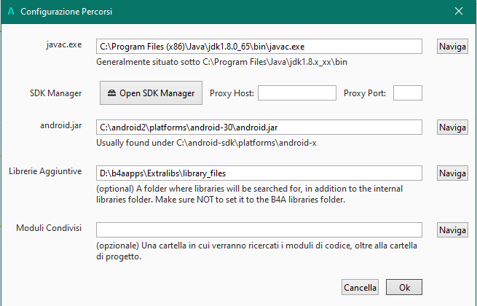The width and height of the screenshot is (477, 306).
Task: Click toolbox icon on Open SDK Manager
Action: pyautogui.click(x=111, y=93)
